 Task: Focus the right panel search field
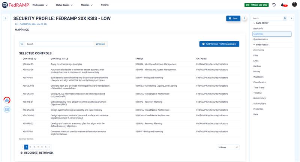[x=267, y=18]
